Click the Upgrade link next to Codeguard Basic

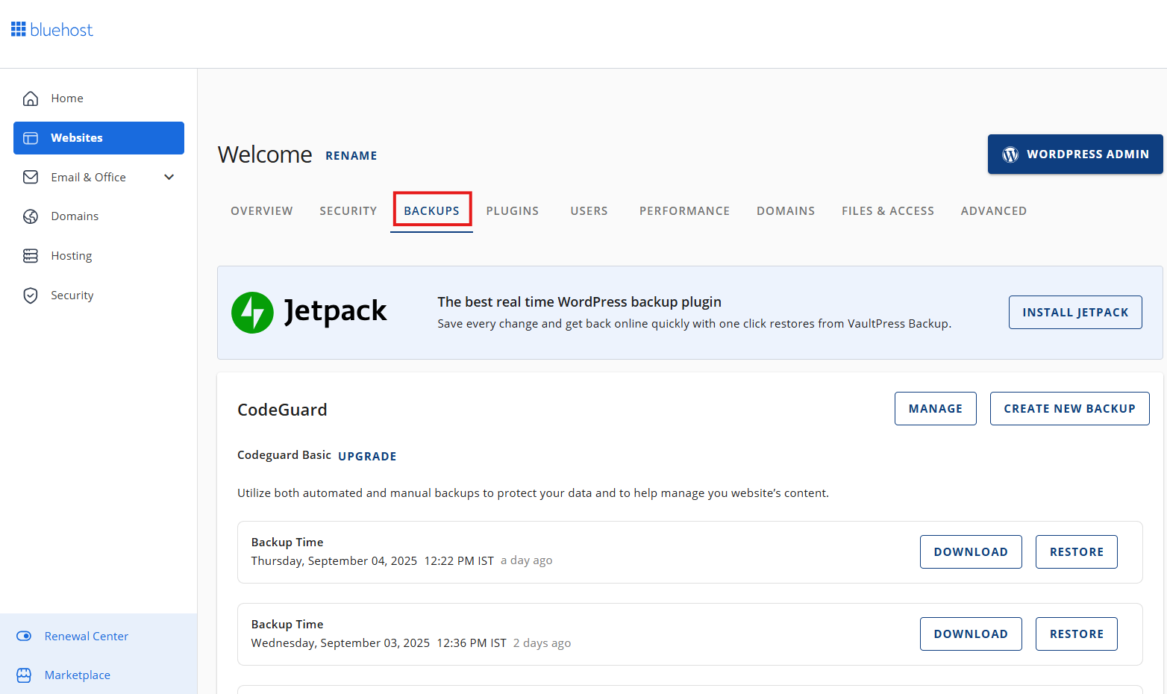click(367, 456)
